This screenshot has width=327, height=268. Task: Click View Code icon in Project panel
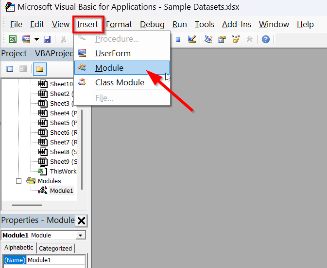pyautogui.click(x=10, y=69)
